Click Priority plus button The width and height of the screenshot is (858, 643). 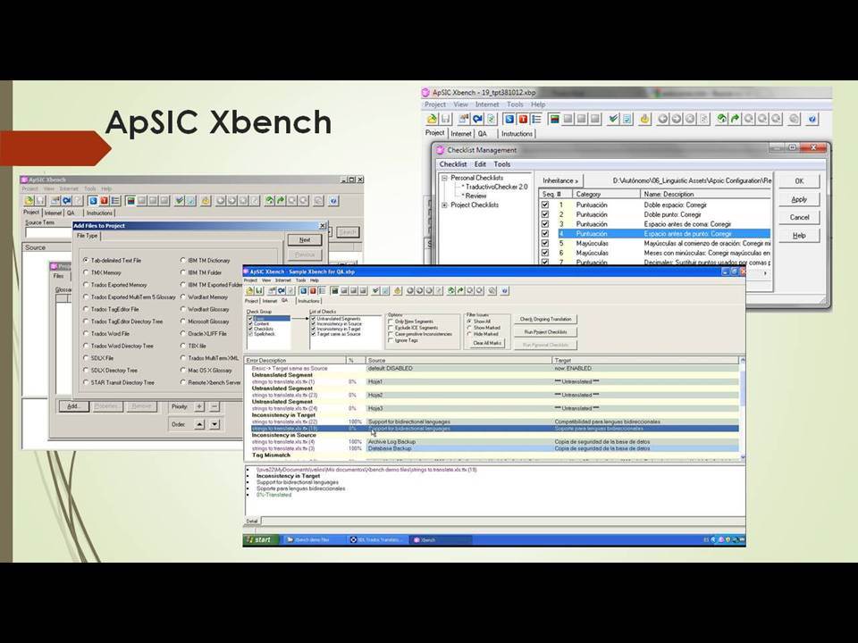(x=199, y=407)
